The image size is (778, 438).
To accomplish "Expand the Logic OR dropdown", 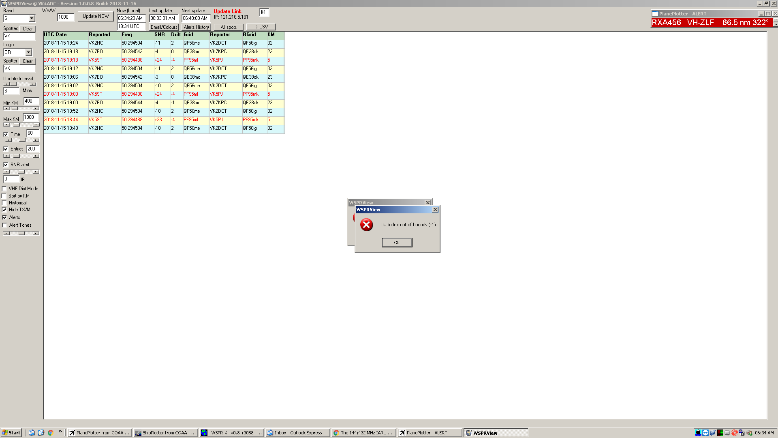I will click(x=28, y=52).
